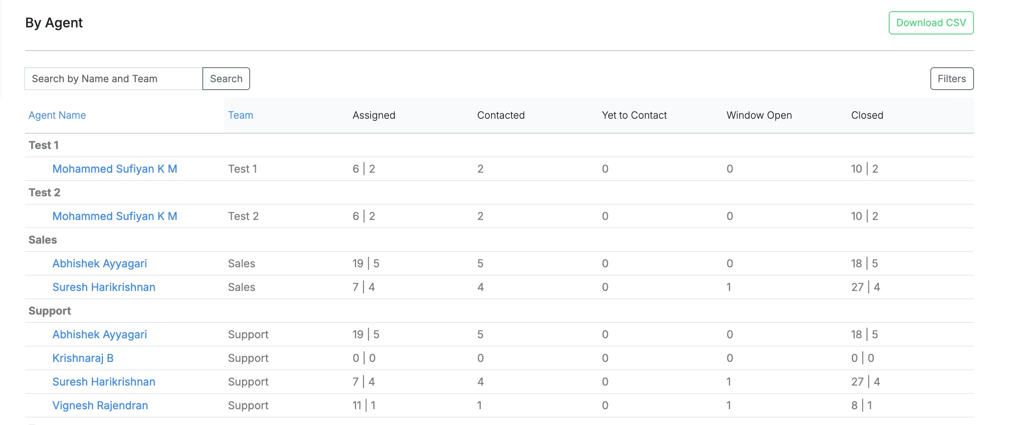The image size is (1023, 425).
Task: Click the Window Open column header
Action: click(759, 115)
